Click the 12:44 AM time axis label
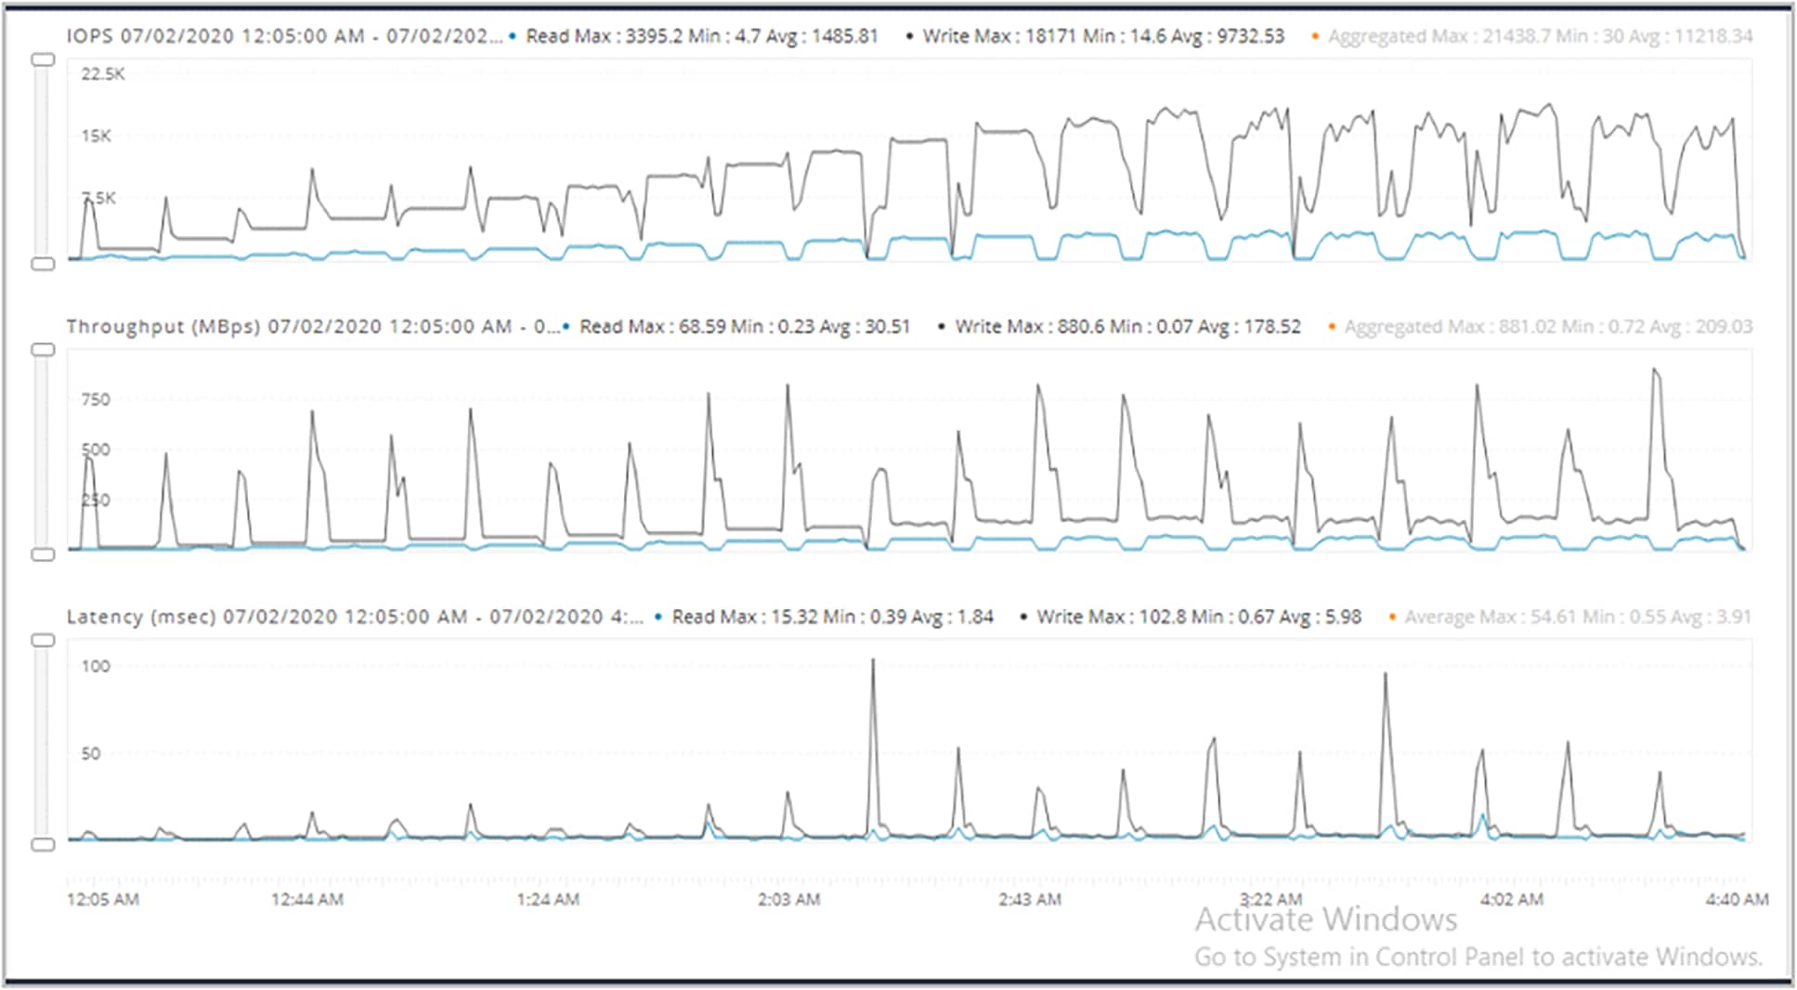The height and width of the screenshot is (990, 1797). 307,899
